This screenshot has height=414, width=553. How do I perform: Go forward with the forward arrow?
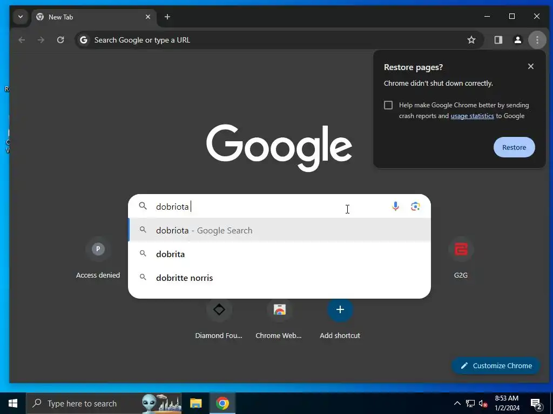(x=41, y=40)
